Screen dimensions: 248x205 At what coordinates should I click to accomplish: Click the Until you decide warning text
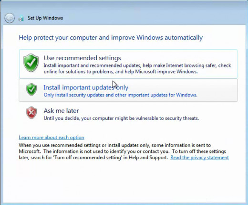pos(121,119)
